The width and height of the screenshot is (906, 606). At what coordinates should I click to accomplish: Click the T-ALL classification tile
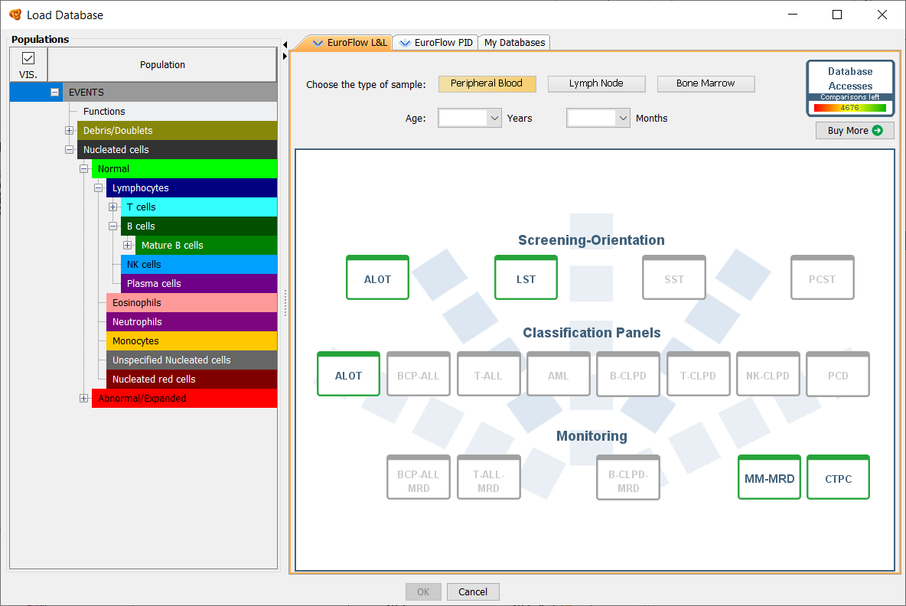[488, 373]
